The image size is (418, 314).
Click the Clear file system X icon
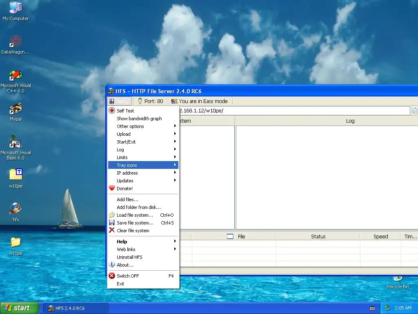pyautogui.click(x=112, y=230)
